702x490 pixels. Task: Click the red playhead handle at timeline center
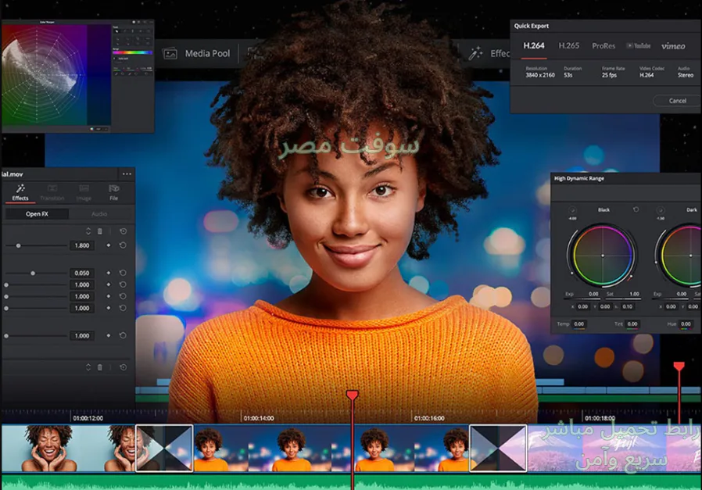point(352,395)
